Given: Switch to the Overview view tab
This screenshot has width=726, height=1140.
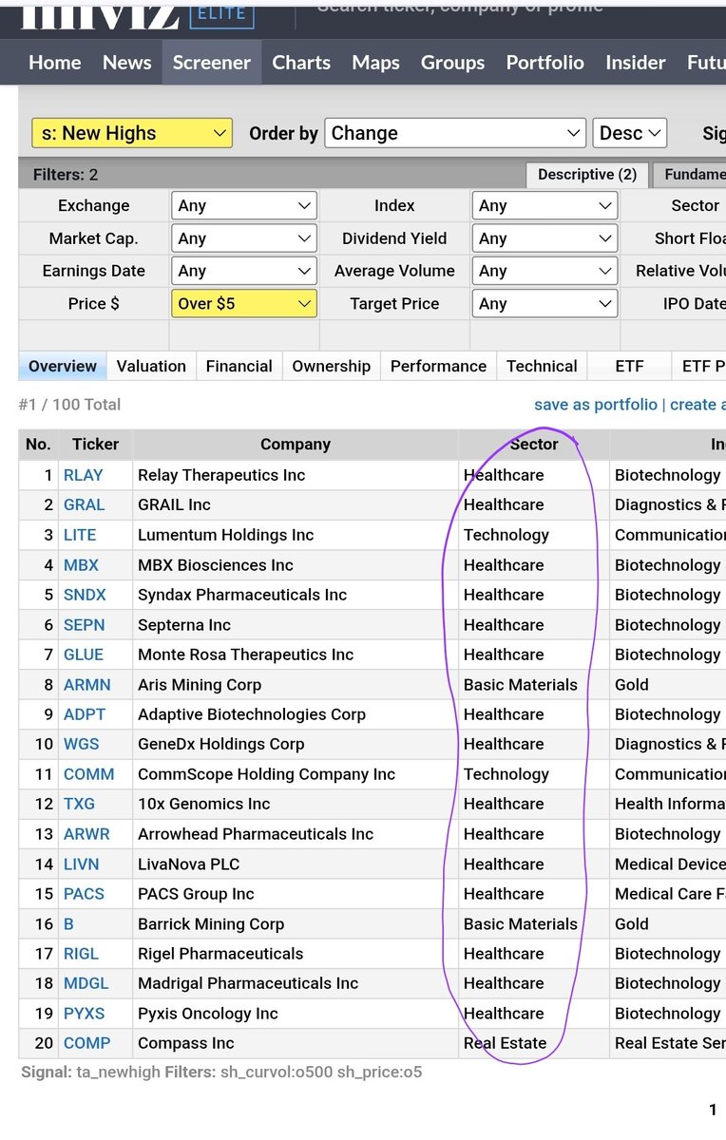Looking at the screenshot, I should click(x=63, y=367).
